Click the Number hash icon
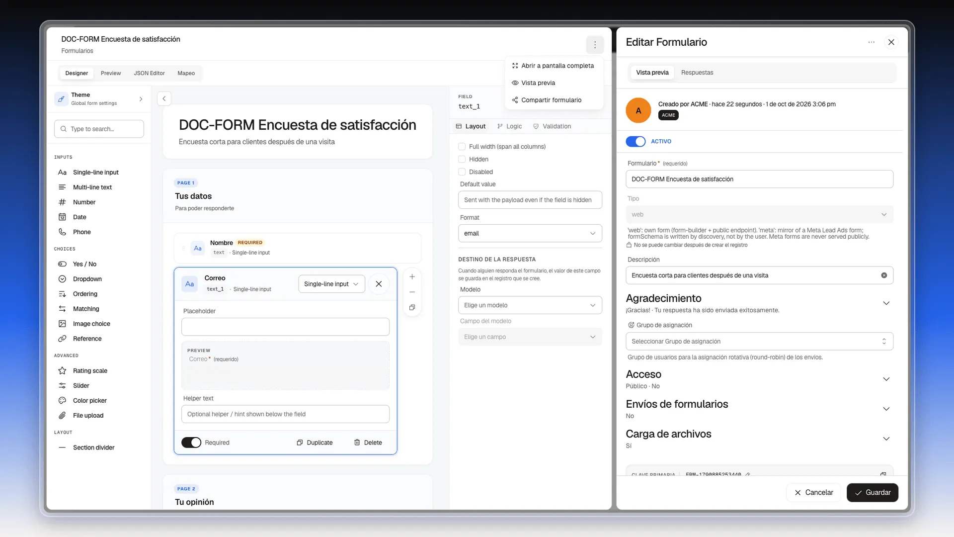Image resolution: width=954 pixels, height=537 pixels. pyautogui.click(x=62, y=202)
